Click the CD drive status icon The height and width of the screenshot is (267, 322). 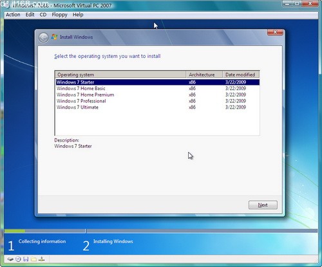(18, 259)
